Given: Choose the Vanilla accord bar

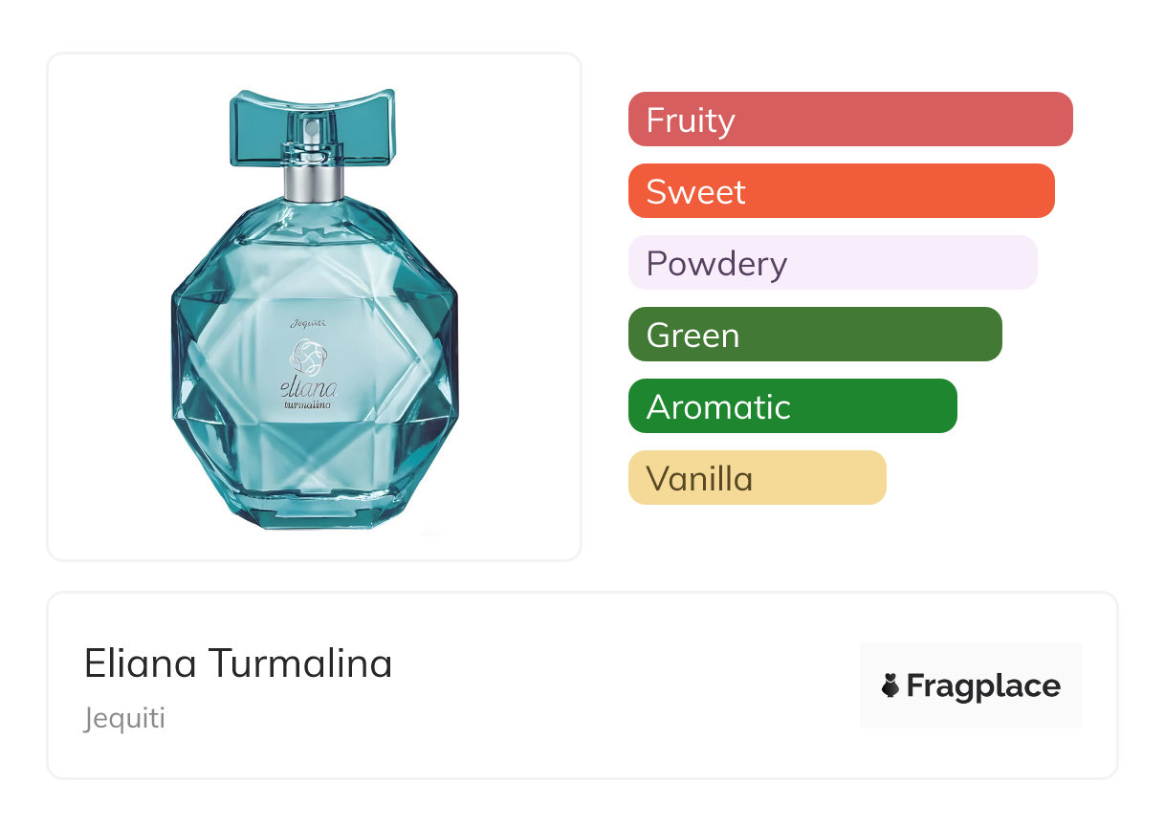Looking at the screenshot, I should click(x=757, y=478).
